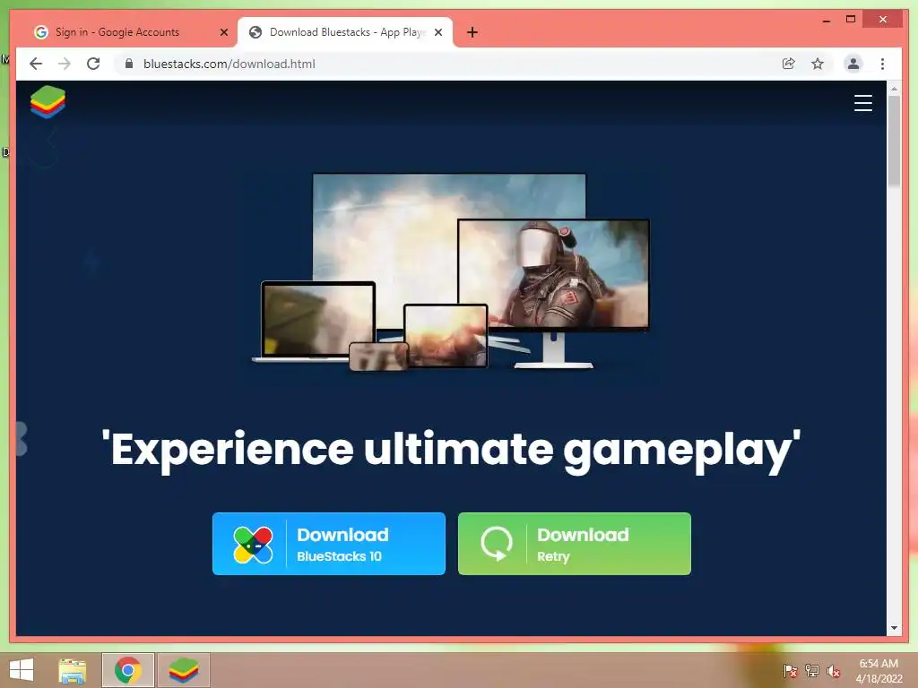Open the clock showing 6:54 AM
Screen dimensions: 918x688
pyautogui.click(x=879, y=670)
